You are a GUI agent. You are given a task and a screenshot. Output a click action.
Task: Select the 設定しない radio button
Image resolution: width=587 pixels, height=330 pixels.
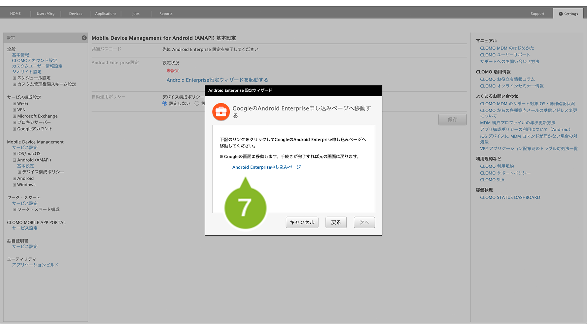[x=165, y=103]
